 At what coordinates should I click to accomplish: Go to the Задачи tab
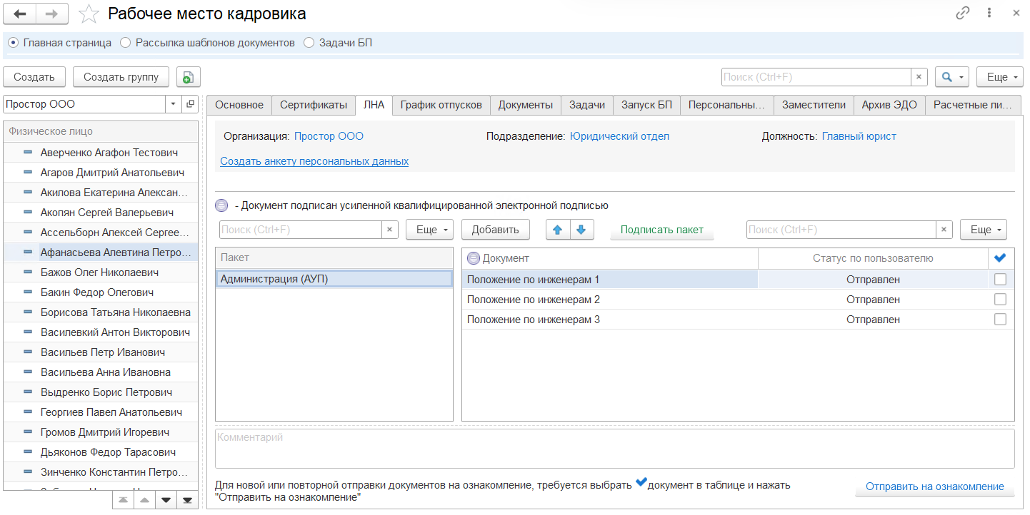[587, 105]
